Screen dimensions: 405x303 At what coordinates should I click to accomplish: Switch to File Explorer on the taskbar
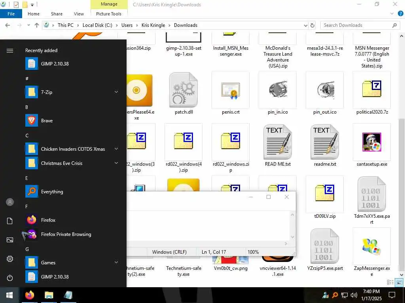click(x=49, y=295)
